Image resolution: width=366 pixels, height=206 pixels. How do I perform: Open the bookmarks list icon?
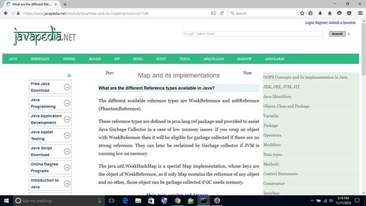(311, 13)
